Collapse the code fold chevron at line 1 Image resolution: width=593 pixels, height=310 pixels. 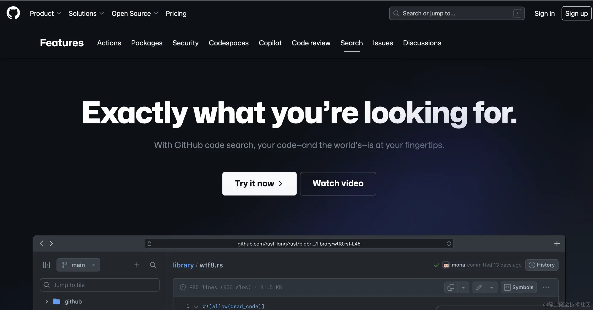pos(196,306)
